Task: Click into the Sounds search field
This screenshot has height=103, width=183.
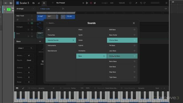Action: (x=57, y=23)
